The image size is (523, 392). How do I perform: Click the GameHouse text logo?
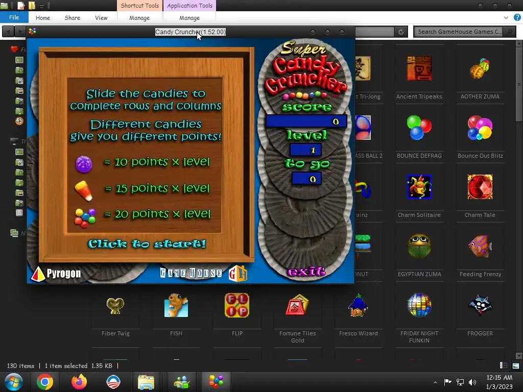click(191, 273)
